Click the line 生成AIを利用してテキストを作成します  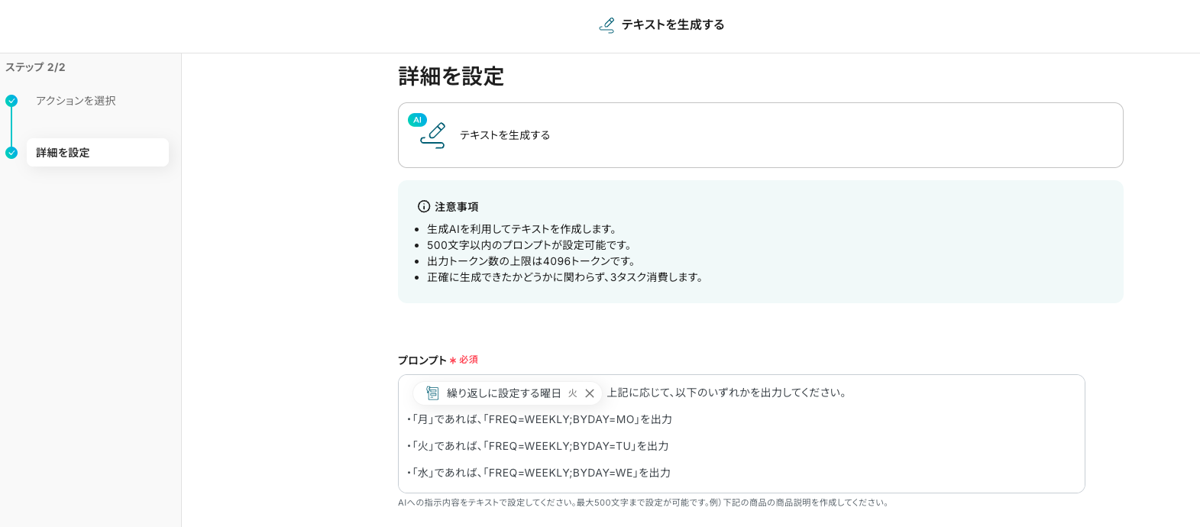pos(522,229)
